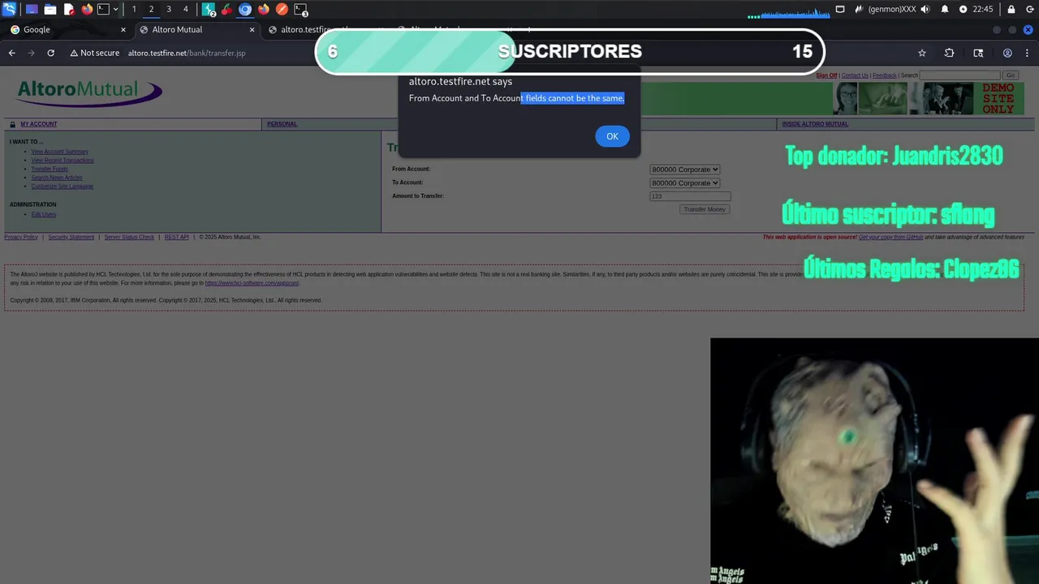This screenshot has width=1039, height=584.
Task: Open the terminal emulator launcher icon
Action: (103, 10)
